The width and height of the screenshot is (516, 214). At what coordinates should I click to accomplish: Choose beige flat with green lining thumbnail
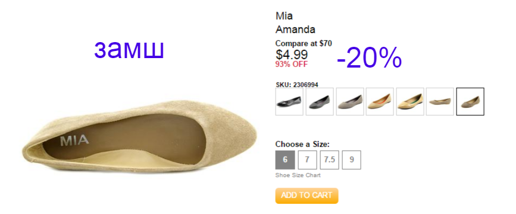pyautogui.click(x=410, y=101)
